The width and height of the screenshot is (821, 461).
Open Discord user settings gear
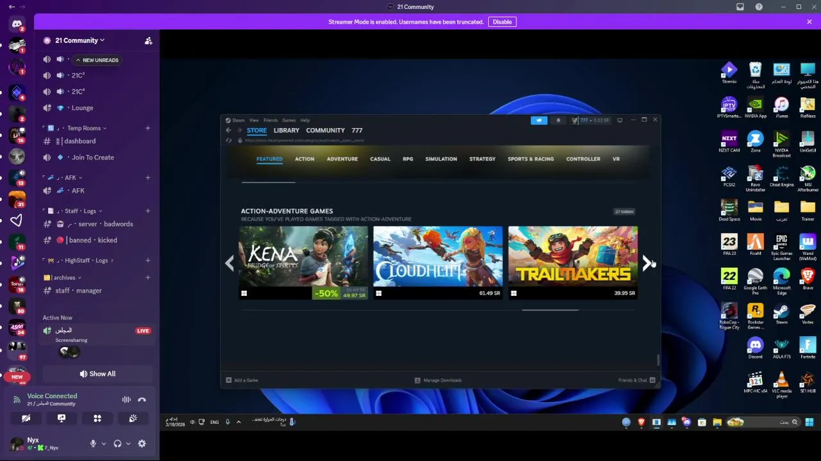tap(142, 444)
